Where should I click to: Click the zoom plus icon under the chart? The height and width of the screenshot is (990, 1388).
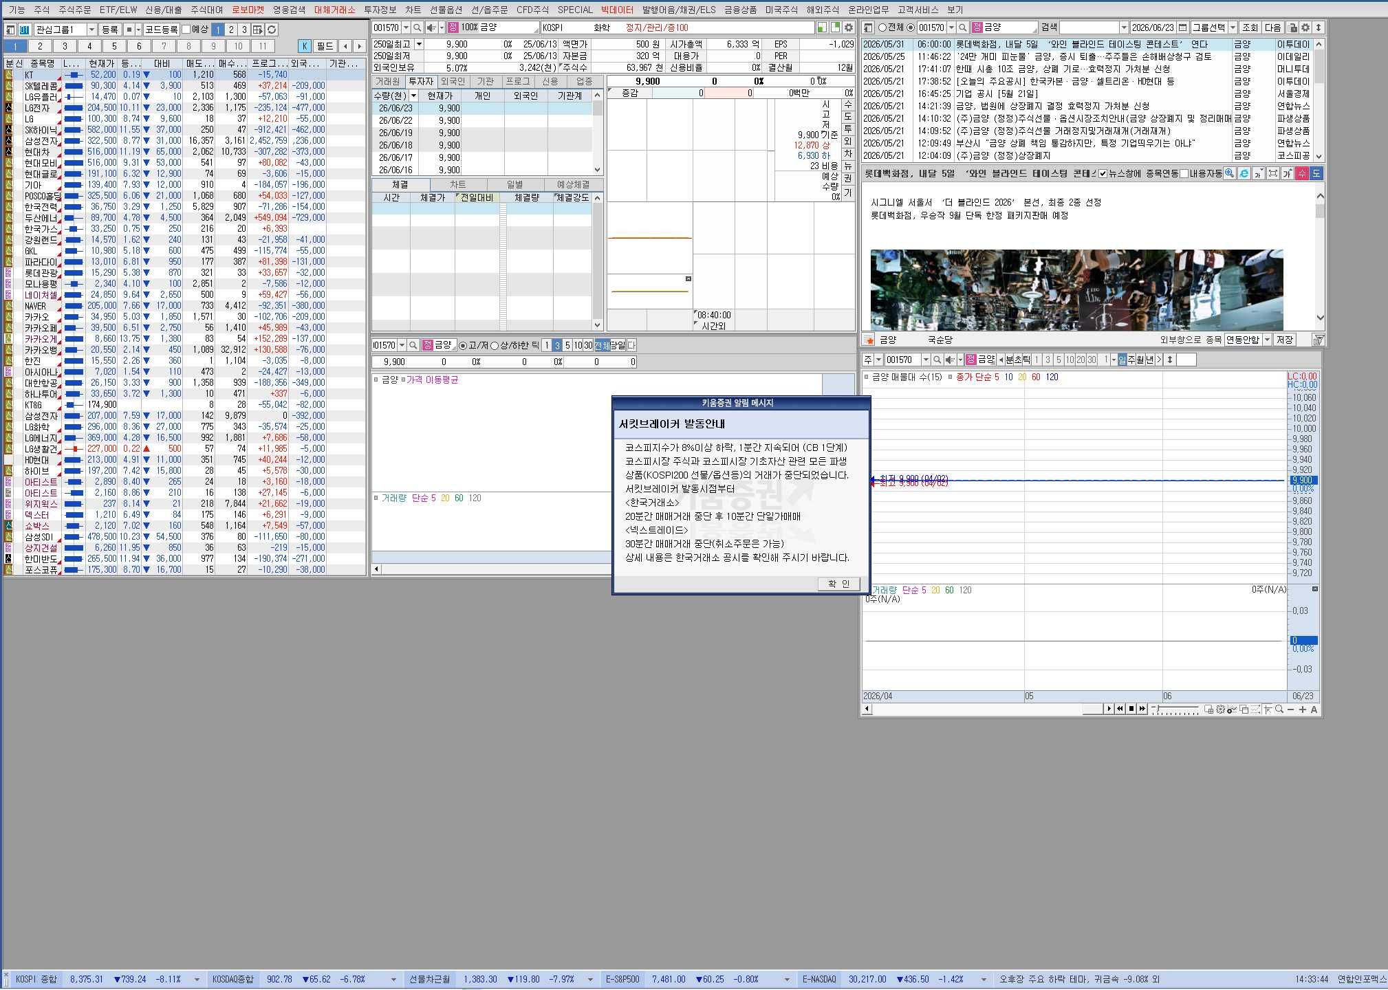point(1302,709)
